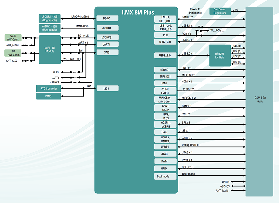This screenshot has height=203, width=279.
Task: Click the uSDHC1 block
Action: [x=108, y=28]
